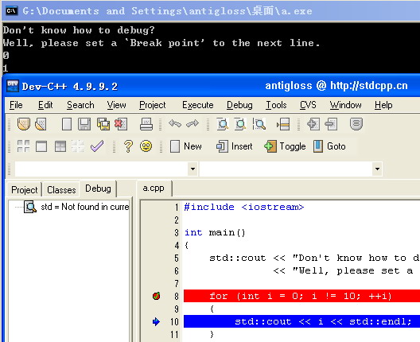The height and width of the screenshot is (342, 420).
Task: Click the stdcpp.cn address in the title bar
Action: [369, 86]
